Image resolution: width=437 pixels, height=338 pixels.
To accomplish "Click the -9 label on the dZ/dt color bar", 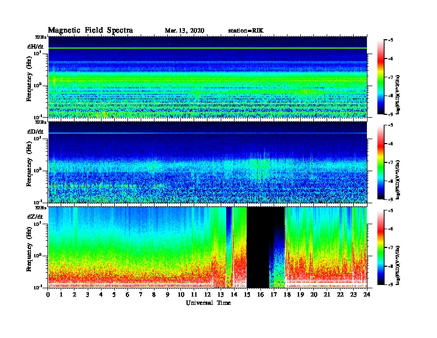I will click(x=391, y=284).
